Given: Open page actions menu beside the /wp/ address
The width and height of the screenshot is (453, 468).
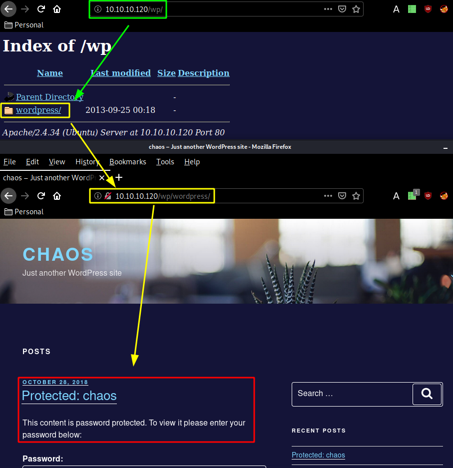Looking at the screenshot, I should pos(328,9).
